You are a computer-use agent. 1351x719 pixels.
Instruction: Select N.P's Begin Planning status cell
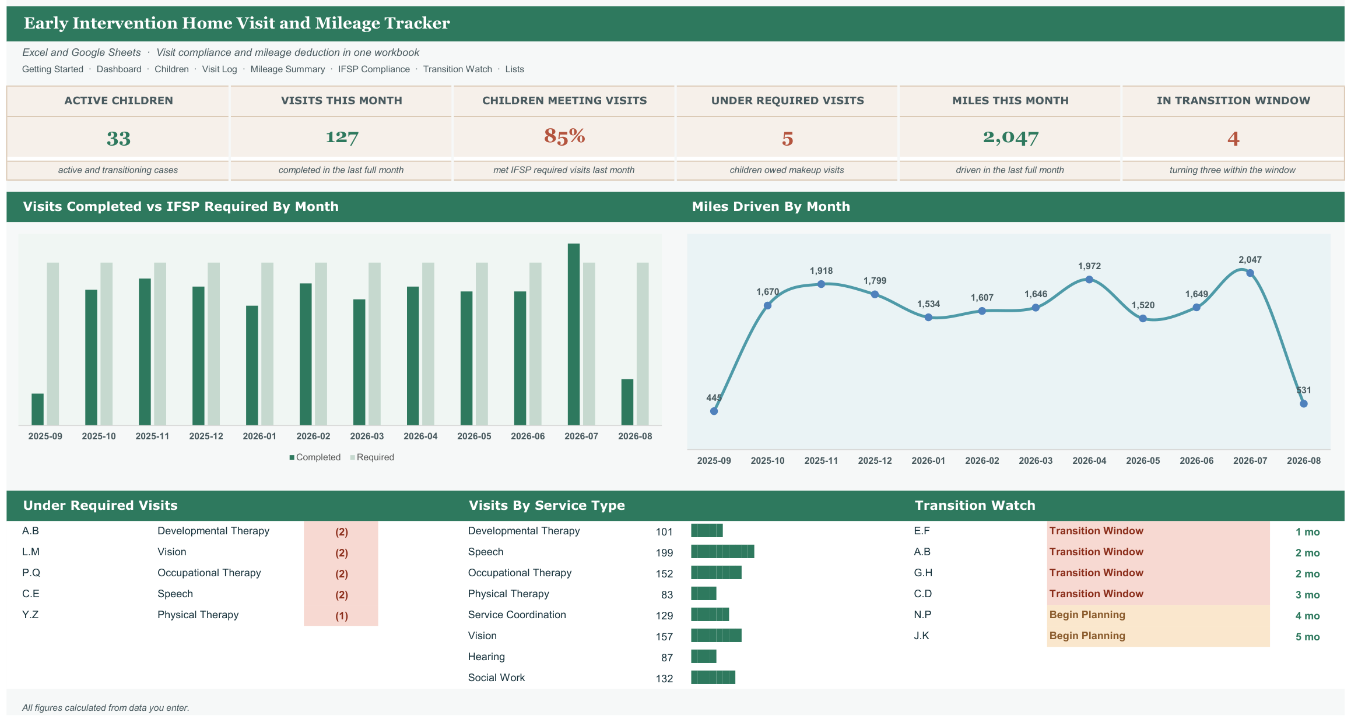coord(1158,615)
